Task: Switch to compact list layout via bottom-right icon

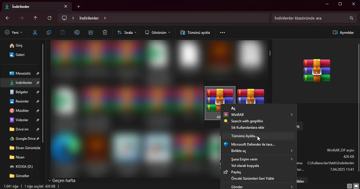Action: point(349,186)
